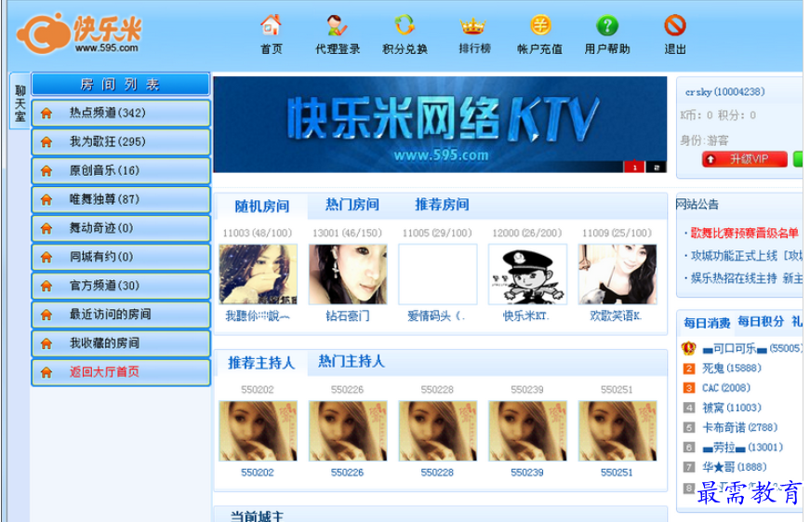
Task: Click house icon beside 最近访问的房间
Action: point(46,315)
